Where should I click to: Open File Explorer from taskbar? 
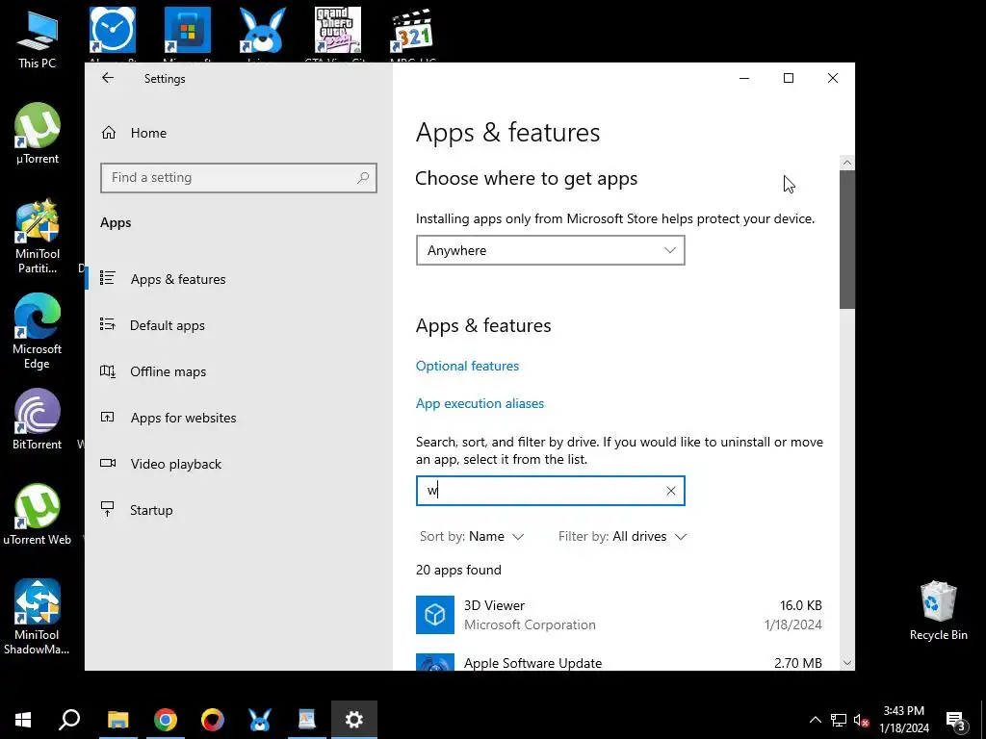[117, 720]
